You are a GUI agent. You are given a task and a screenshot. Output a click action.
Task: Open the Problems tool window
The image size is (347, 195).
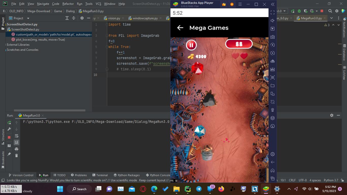pos(79,175)
